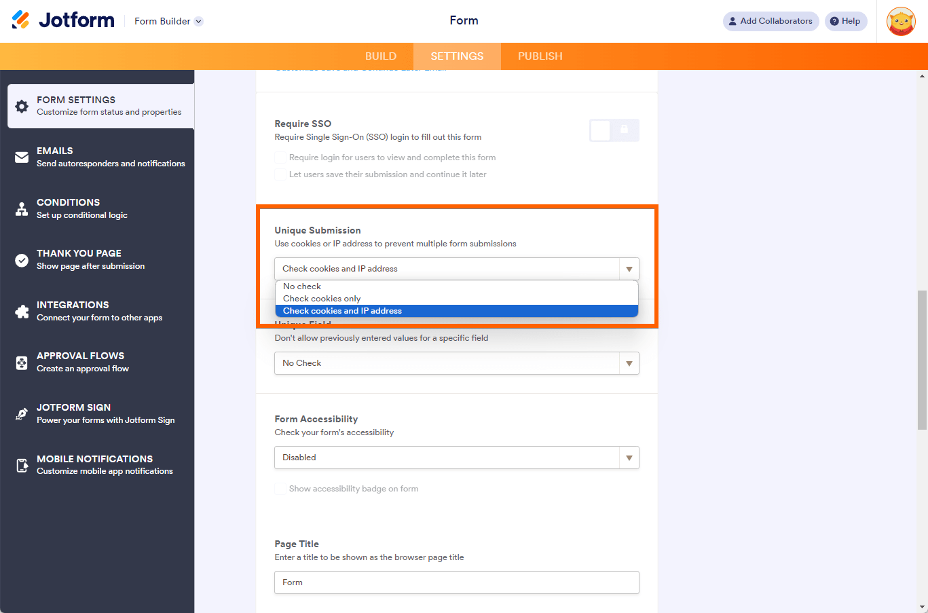
Task: Click the Integrations puzzle piece icon
Action: point(22,312)
